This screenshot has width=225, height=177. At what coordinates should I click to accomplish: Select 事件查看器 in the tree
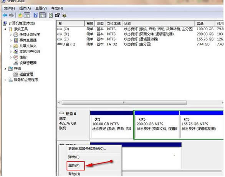[x=28, y=40]
